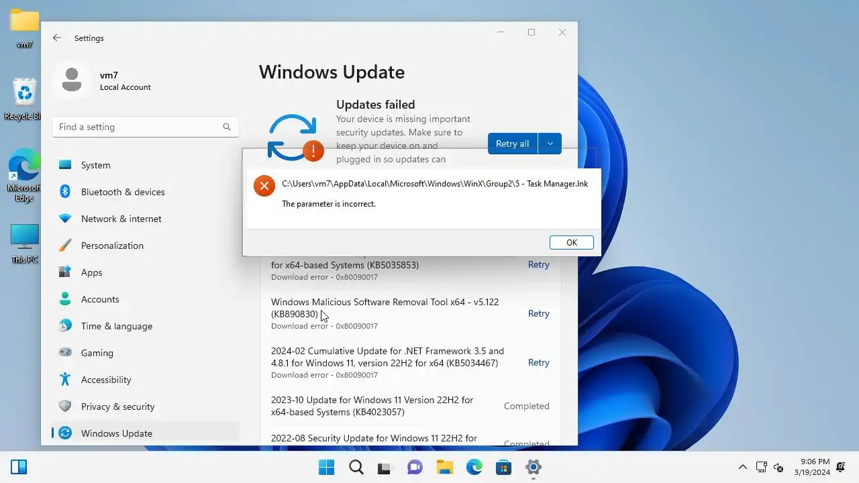The image size is (859, 483).
Task: Click 'The parameter is incorrect.' message
Action: pos(329,204)
